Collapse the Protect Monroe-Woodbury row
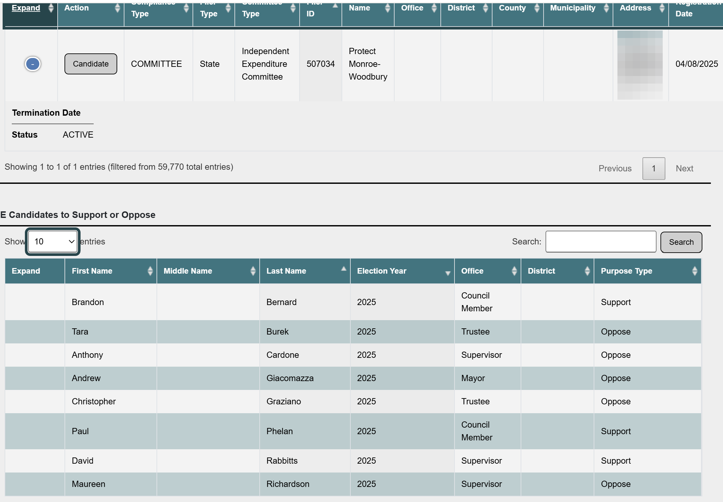This screenshot has width=723, height=502. point(32,64)
